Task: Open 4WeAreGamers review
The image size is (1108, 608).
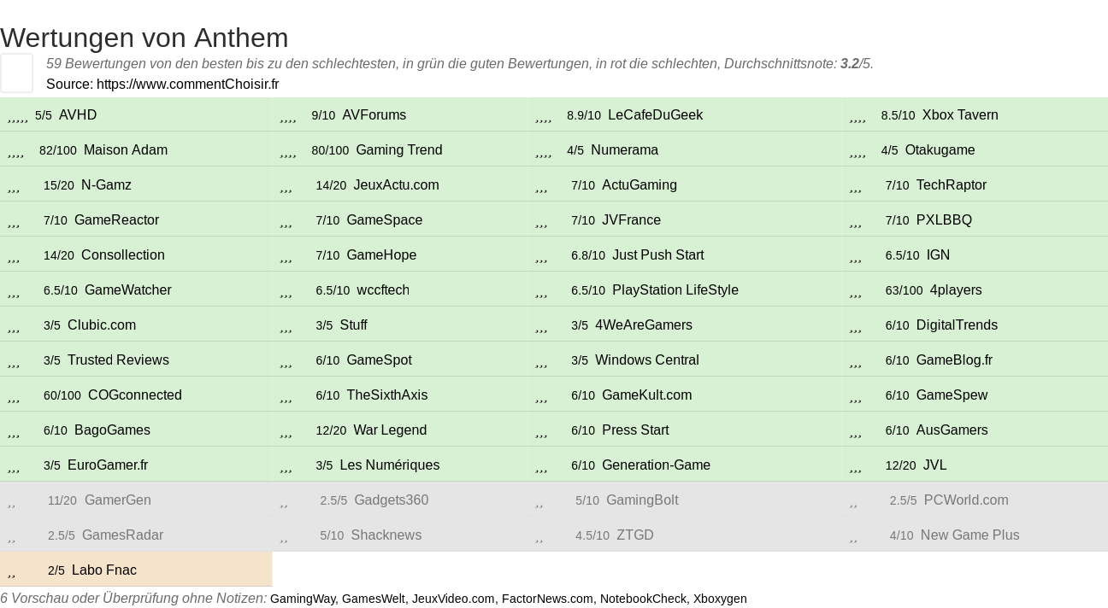Action: [644, 325]
